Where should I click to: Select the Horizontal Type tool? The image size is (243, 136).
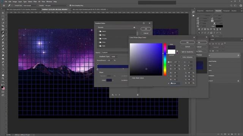pyautogui.click(x=3, y=65)
